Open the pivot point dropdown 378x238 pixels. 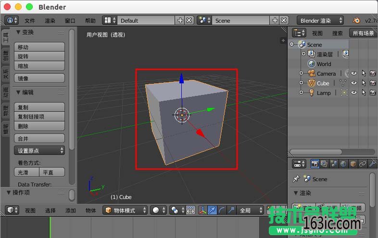tap(177, 210)
